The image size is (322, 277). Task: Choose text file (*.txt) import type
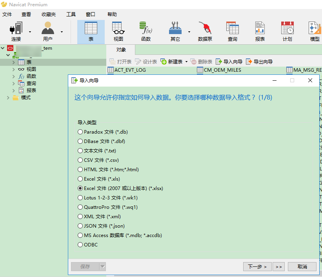(97, 151)
